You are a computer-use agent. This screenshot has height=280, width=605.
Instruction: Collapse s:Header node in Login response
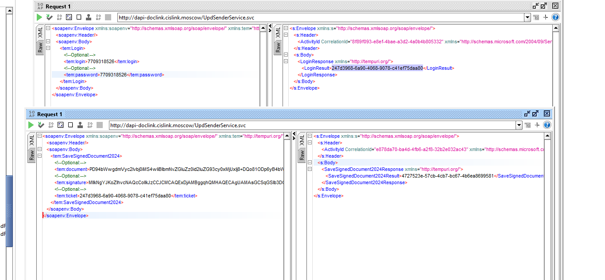pos(286,35)
